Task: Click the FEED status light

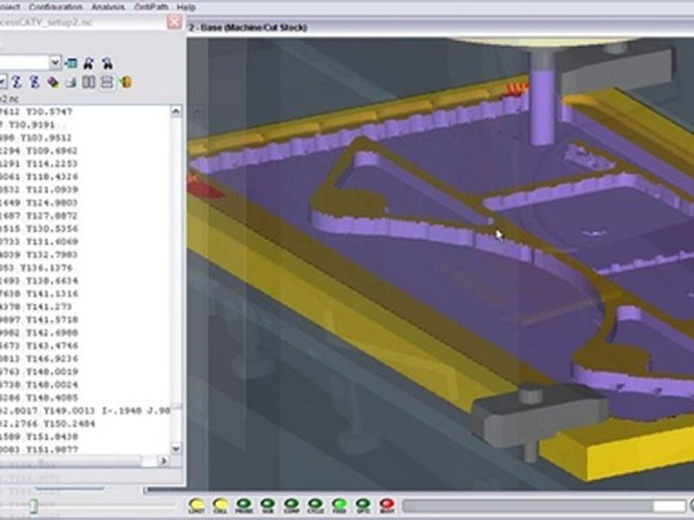Action: pyautogui.click(x=339, y=506)
